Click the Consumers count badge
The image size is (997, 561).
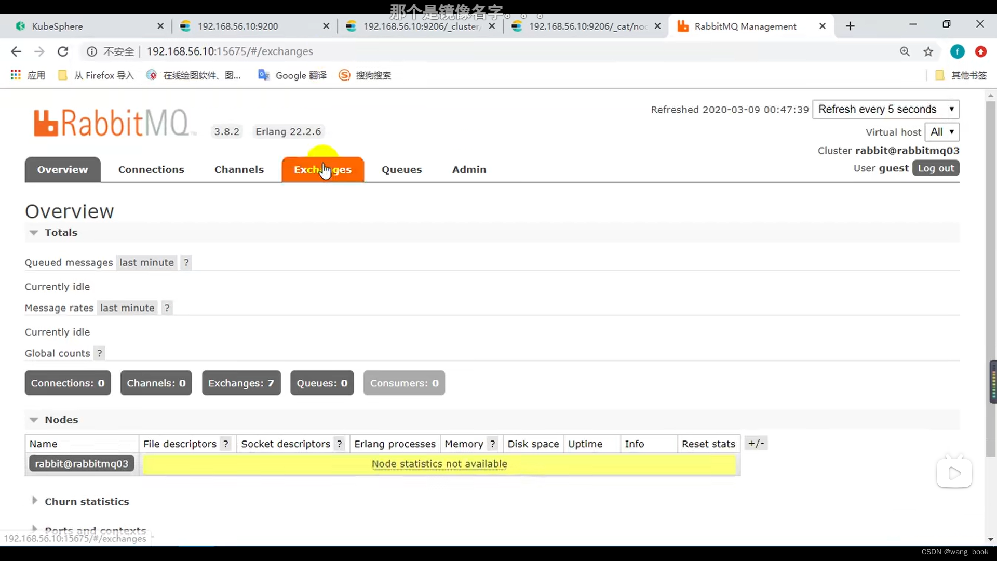[404, 383]
